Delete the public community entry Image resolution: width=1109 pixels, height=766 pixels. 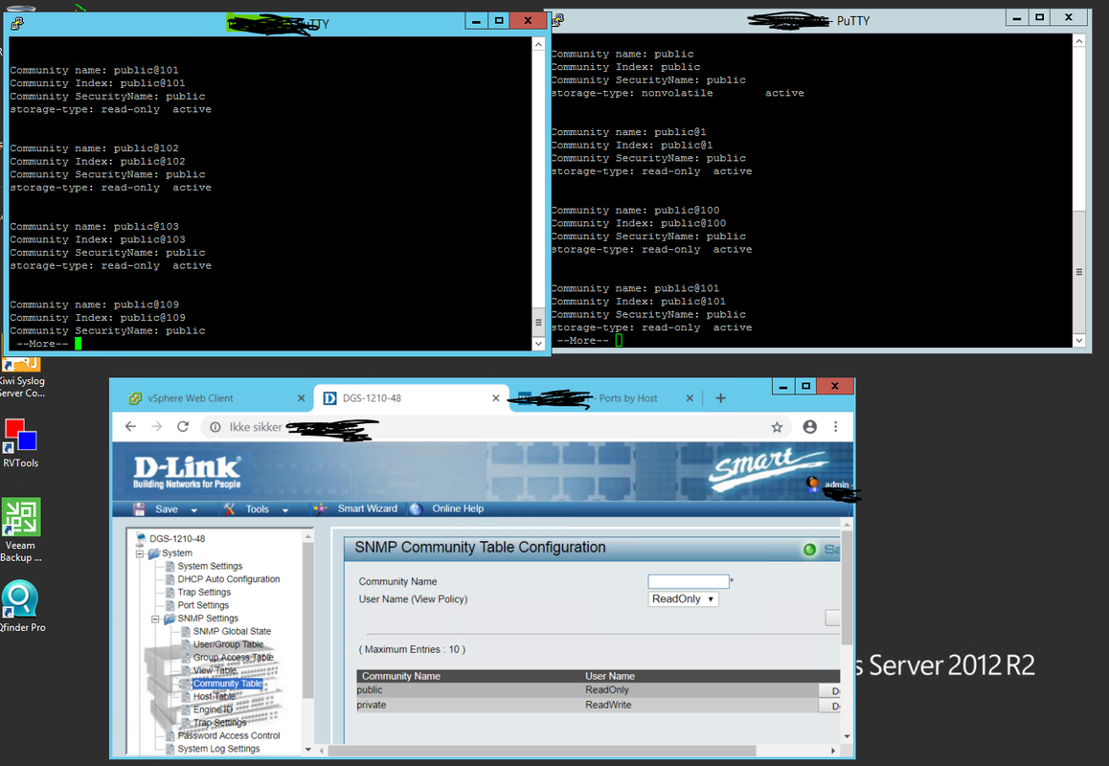pyautogui.click(x=830, y=691)
